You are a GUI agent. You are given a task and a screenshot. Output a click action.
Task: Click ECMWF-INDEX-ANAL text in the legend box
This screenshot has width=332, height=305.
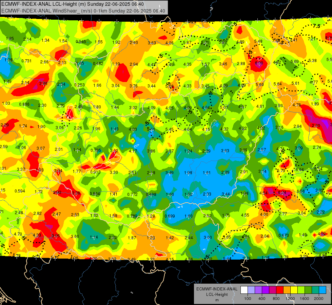[217, 289]
